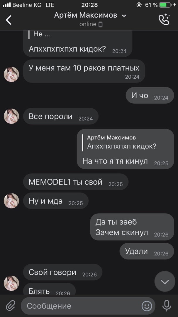178x317 pixels.
Task: Select the message 'Удали'
Action: [x=147, y=251]
